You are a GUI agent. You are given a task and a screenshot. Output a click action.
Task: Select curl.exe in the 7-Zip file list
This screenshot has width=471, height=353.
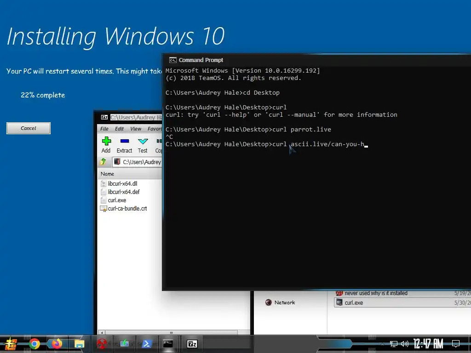coord(117,200)
